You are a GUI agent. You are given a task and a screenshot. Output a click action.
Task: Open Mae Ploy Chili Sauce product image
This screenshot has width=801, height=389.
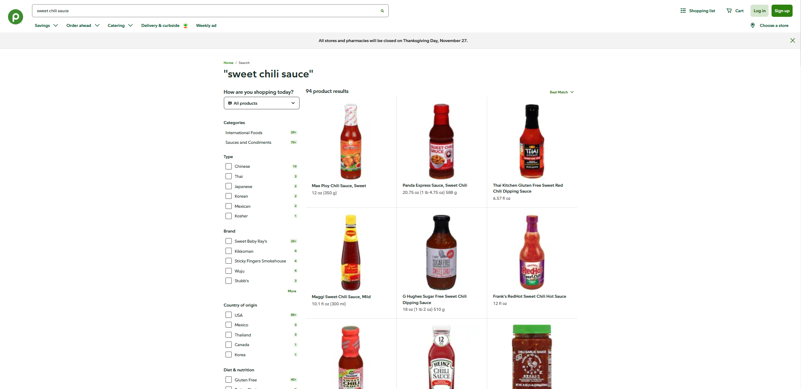pyautogui.click(x=351, y=141)
